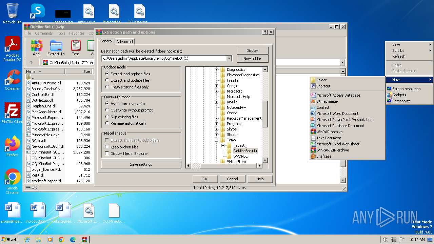This screenshot has width=434, height=244.
Task: Select websitepres Word document on desktop
Action: point(63,213)
